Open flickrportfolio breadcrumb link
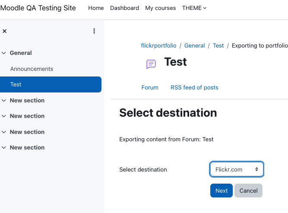The width and height of the screenshot is (288, 213). 158,45
